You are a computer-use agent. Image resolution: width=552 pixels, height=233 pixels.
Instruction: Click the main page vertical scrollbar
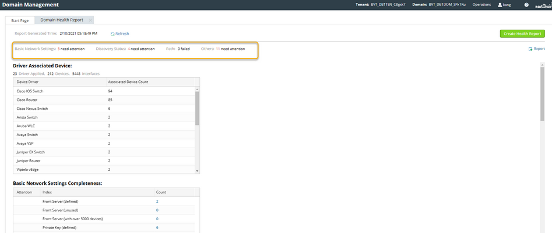(542, 92)
